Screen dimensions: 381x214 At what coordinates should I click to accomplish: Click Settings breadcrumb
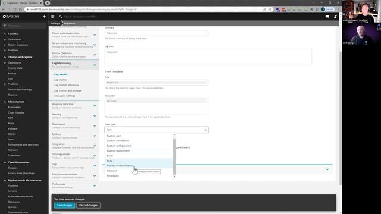tap(55, 23)
